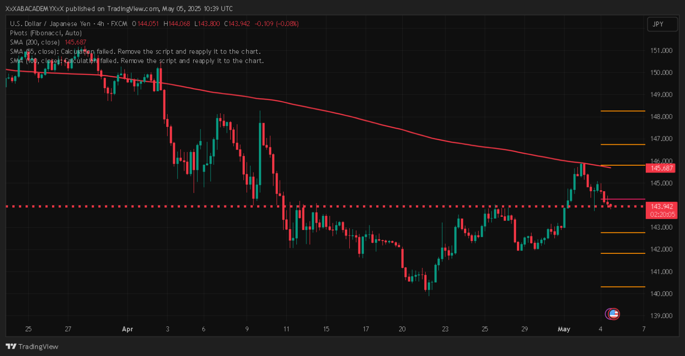
Task: Click the SMA (55, close) calculation failed message
Action: [x=136, y=52]
